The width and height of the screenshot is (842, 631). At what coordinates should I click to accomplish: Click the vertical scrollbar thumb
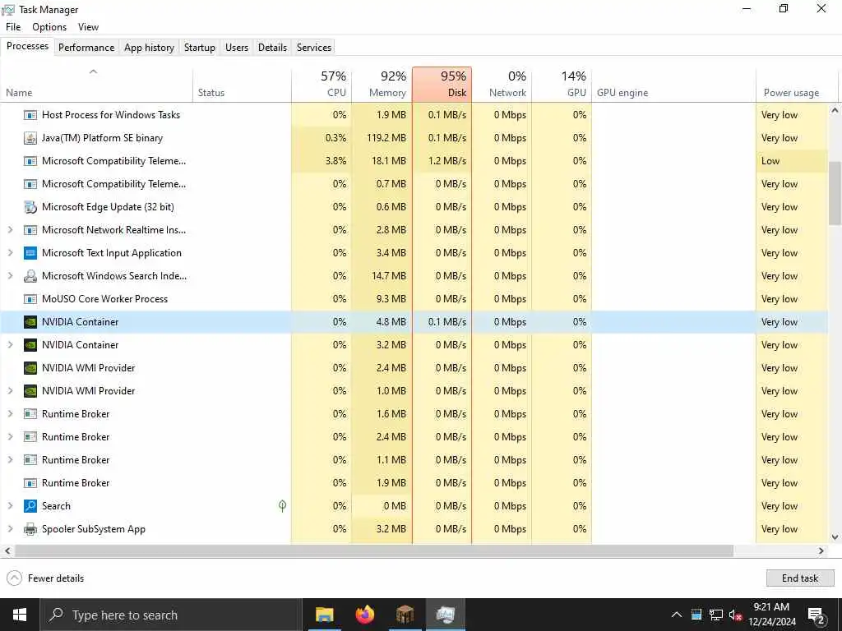click(835, 193)
